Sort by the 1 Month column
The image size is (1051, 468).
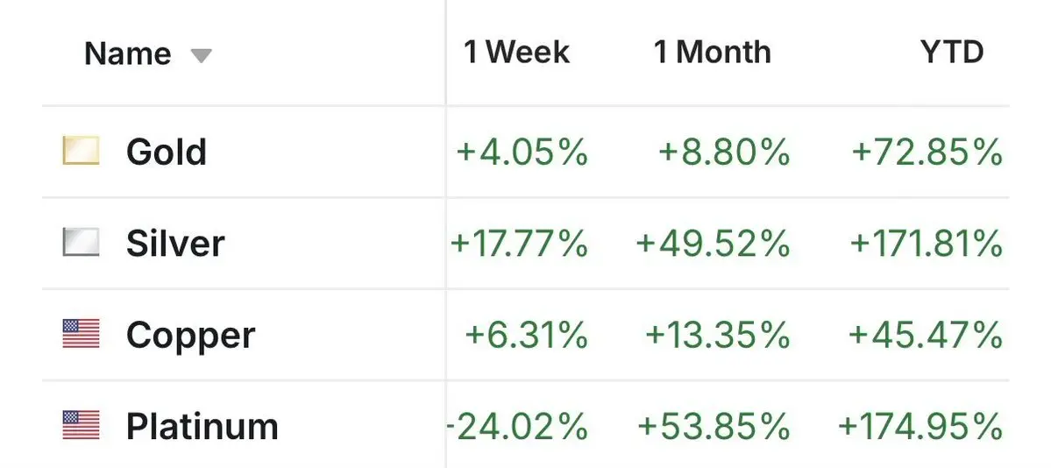(712, 53)
